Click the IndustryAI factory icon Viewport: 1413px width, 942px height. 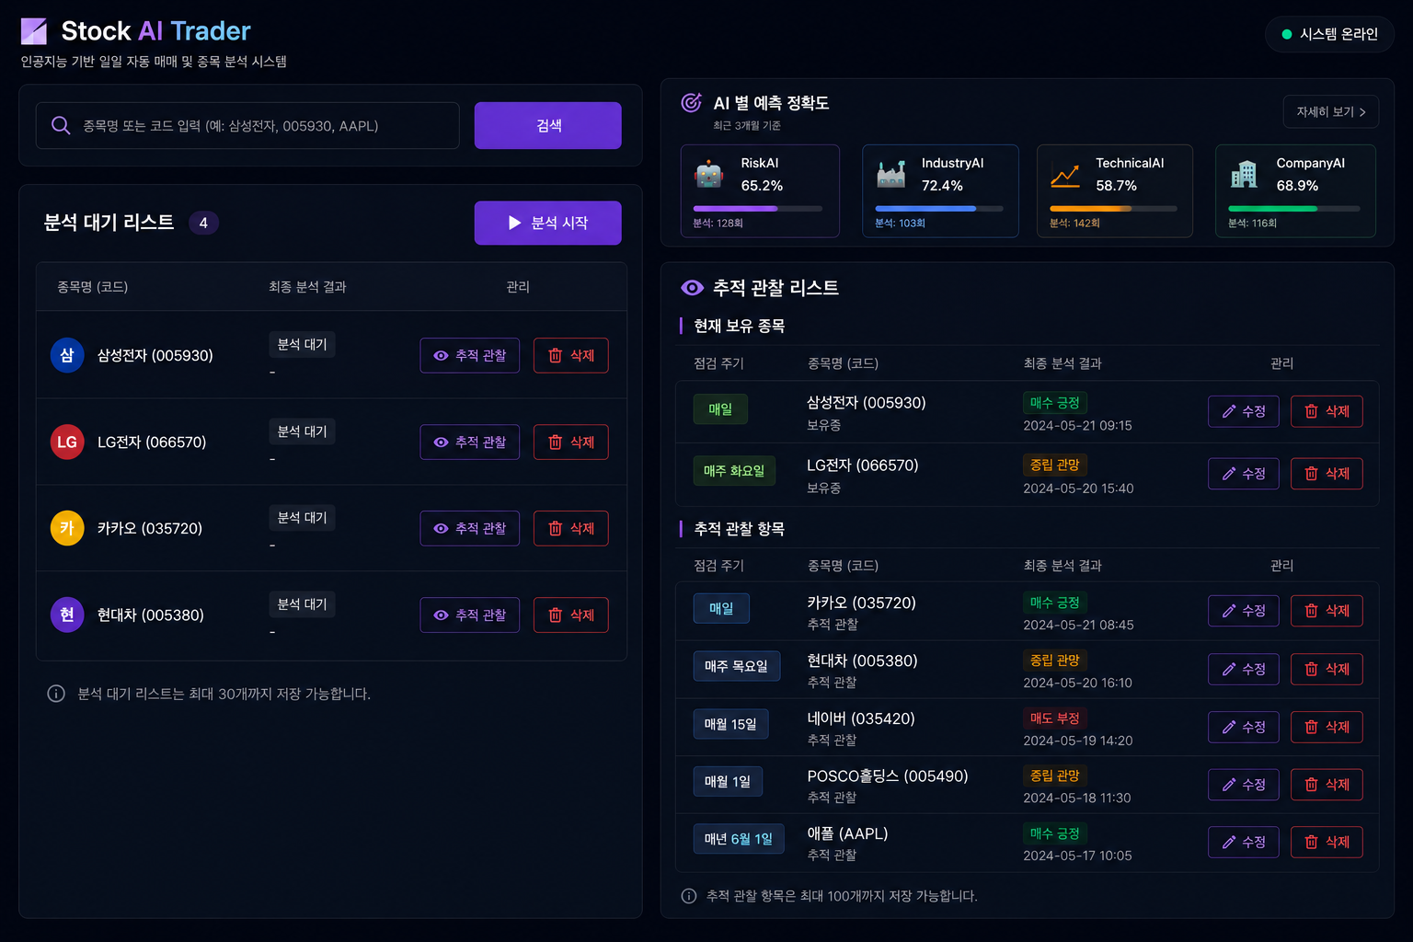[890, 174]
